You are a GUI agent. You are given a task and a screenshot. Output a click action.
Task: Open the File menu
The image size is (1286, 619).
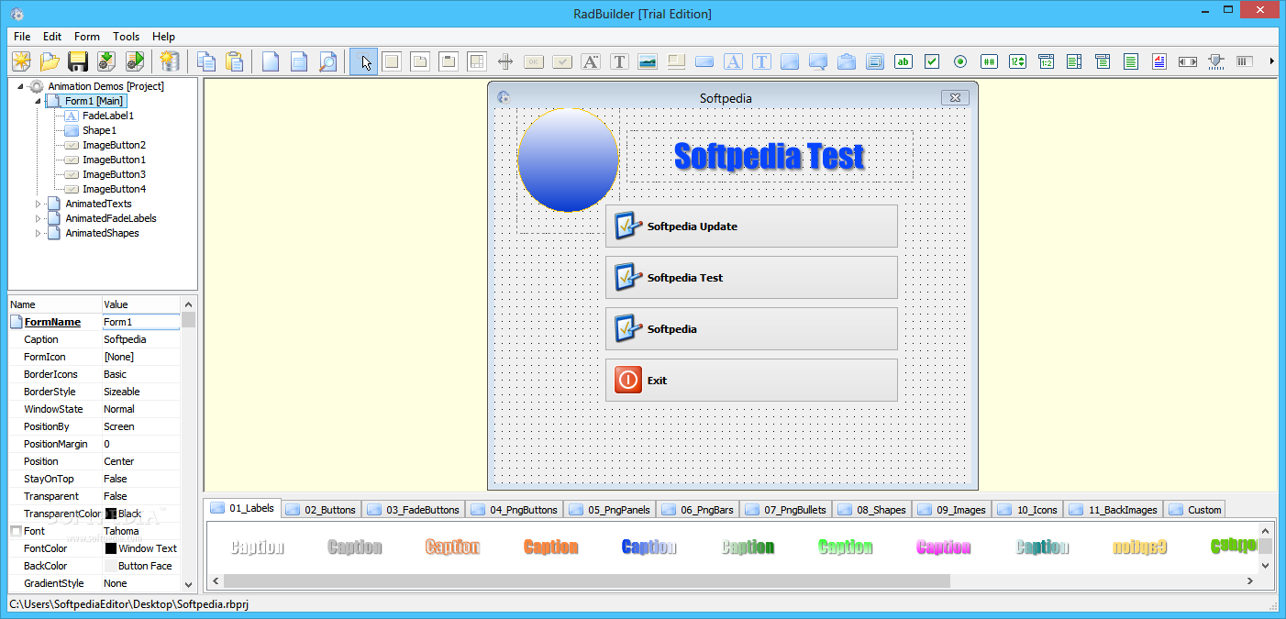point(22,37)
